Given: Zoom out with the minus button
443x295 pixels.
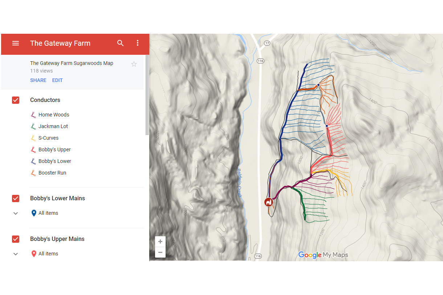Looking at the screenshot, I should pyautogui.click(x=160, y=252).
